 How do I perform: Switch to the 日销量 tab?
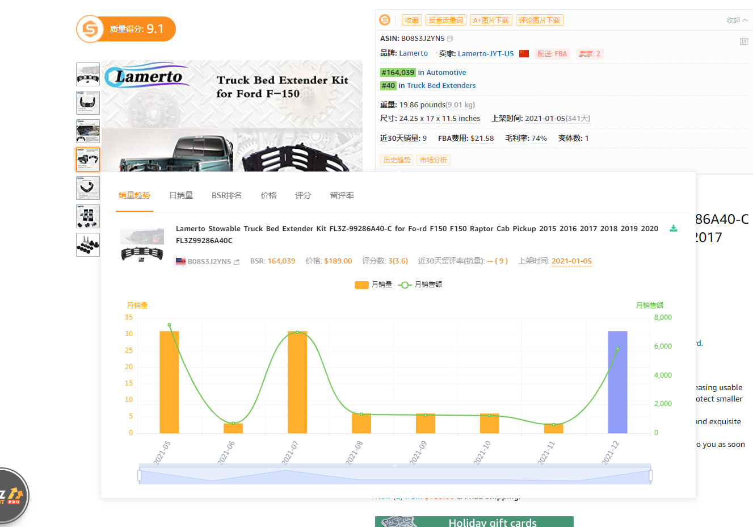pos(181,195)
